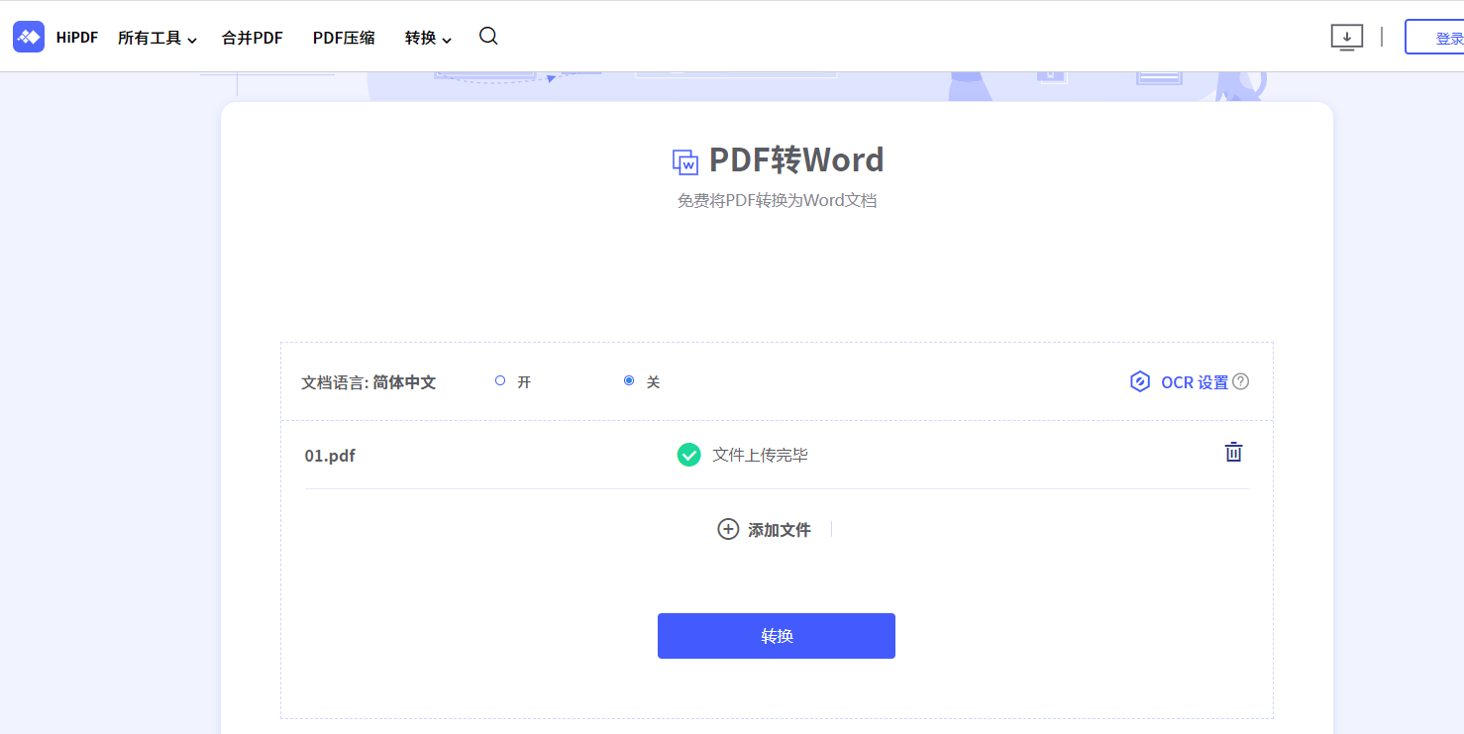1464x734 pixels.
Task: Open the PDF压缩 menu item
Action: click(x=343, y=37)
